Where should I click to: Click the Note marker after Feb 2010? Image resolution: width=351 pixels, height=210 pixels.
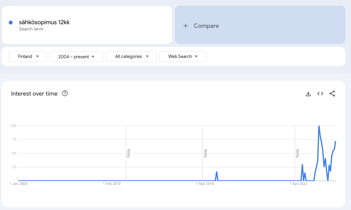point(129,153)
